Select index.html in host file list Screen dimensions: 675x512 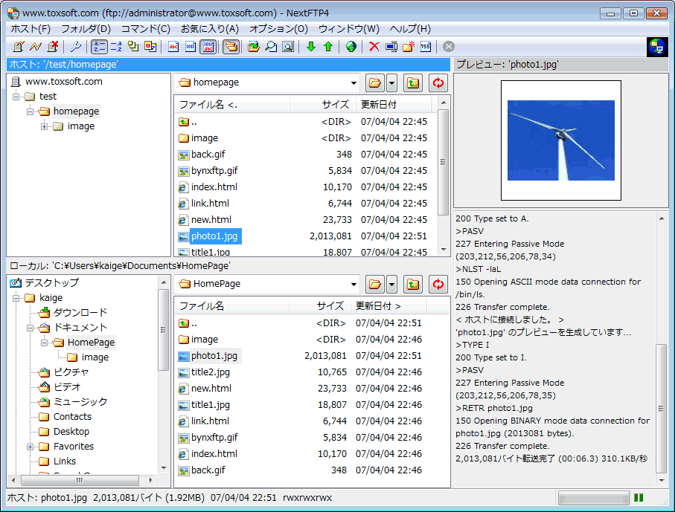point(214,187)
